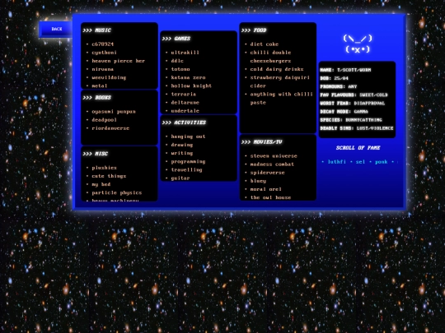445x333 pixels.
Task: Click the DECAY MODE: GAMMA line
Action: 344,112
